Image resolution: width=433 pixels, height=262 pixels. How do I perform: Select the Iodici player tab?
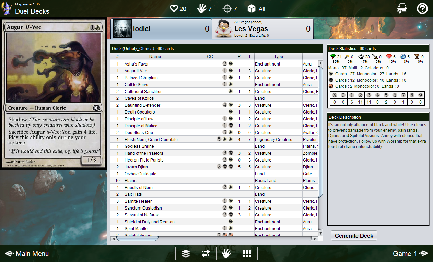pos(161,29)
